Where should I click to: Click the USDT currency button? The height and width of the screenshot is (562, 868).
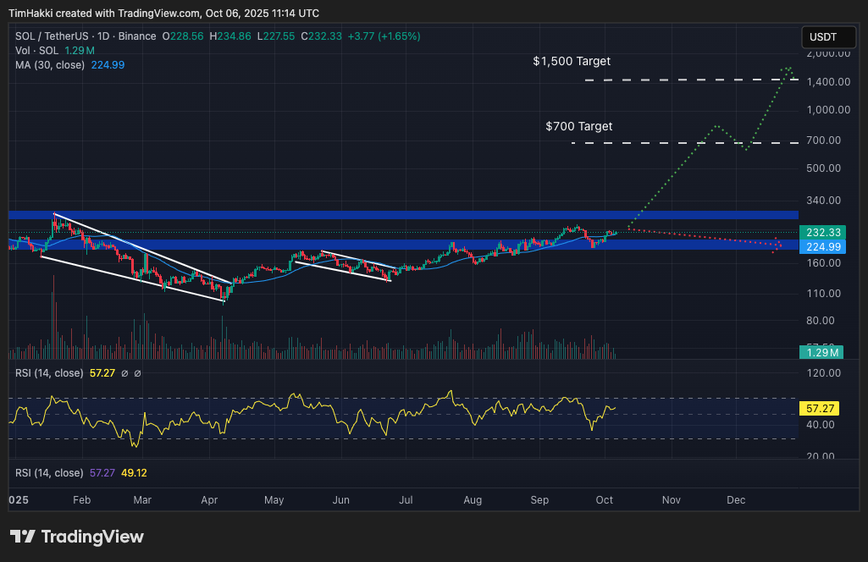tap(824, 37)
